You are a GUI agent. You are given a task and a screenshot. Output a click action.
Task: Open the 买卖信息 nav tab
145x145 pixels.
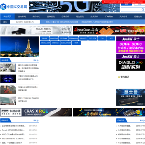[123, 17]
